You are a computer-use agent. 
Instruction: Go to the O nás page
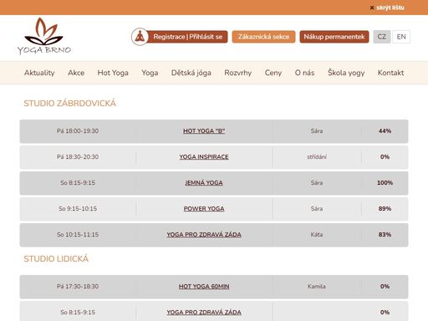[304, 73]
